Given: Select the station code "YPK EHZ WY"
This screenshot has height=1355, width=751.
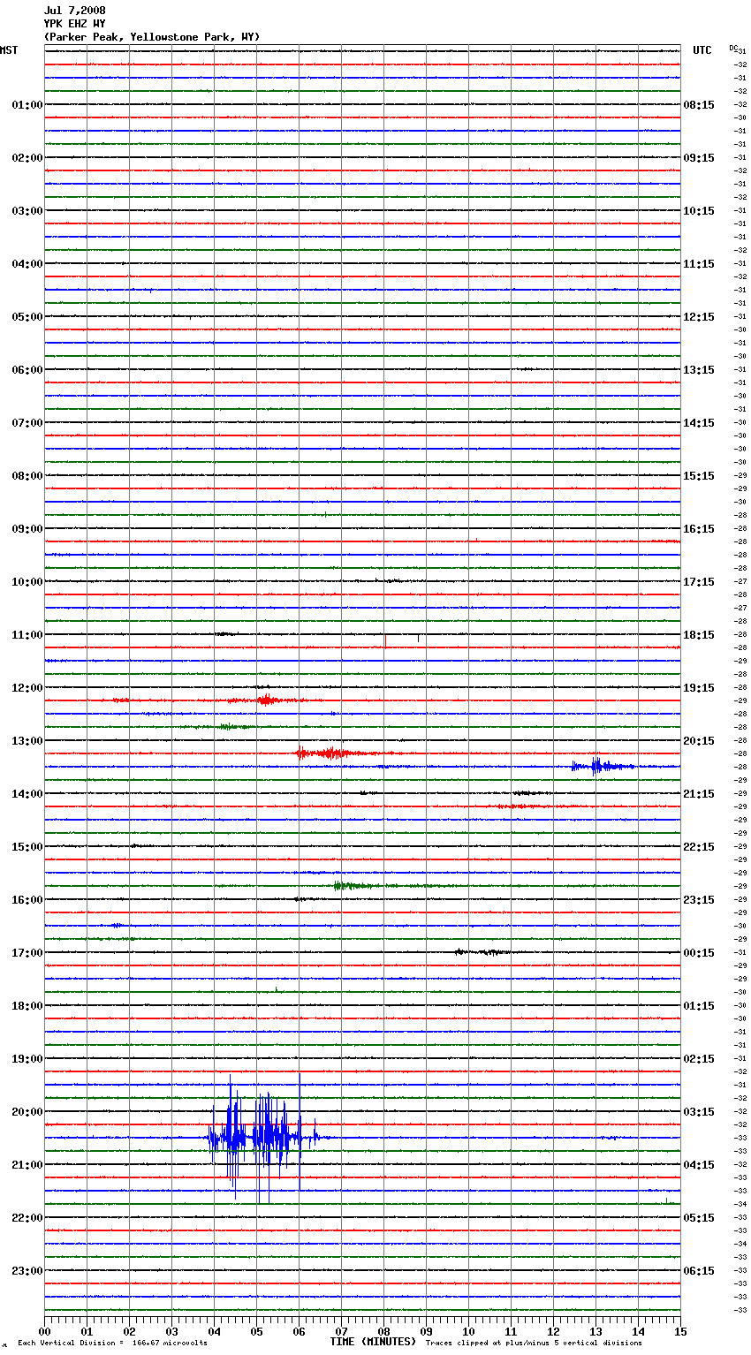Looking at the screenshot, I should [x=75, y=24].
